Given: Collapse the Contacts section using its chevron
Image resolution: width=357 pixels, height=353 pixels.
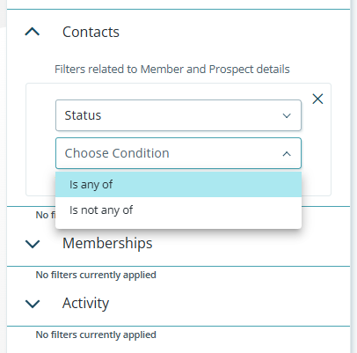Looking at the screenshot, I should click(33, 32).
